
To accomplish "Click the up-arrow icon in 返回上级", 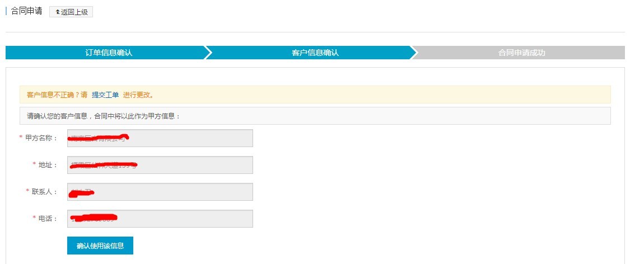I will 57,12.
